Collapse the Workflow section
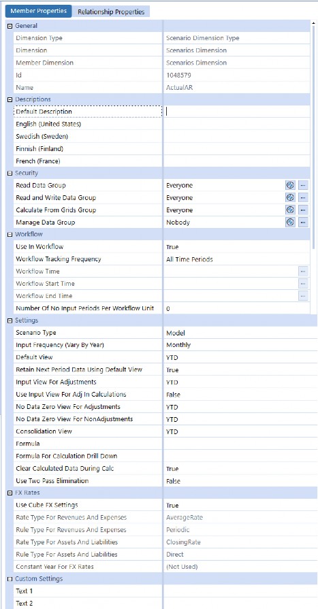318x609 pixels. coord(10,235)
